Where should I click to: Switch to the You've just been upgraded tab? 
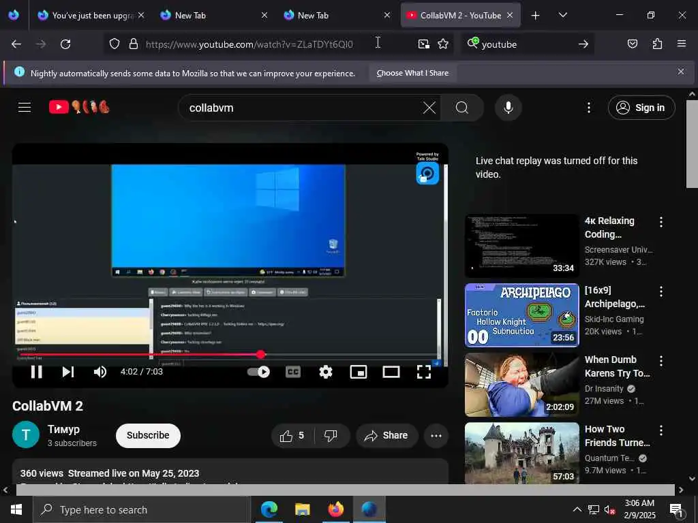point(85,15)
